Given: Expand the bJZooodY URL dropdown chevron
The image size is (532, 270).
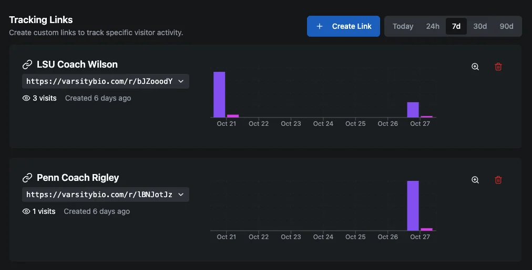Looking at the screenshot, I should click(x=181, y=81).
